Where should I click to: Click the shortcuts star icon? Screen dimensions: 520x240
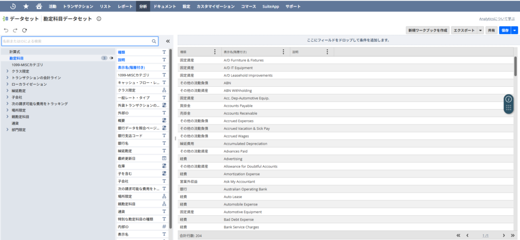tap(26, 7)
